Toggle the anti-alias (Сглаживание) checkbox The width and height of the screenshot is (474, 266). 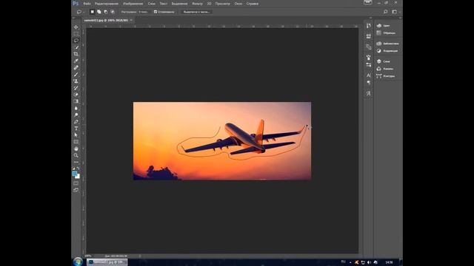pos(156,12)
